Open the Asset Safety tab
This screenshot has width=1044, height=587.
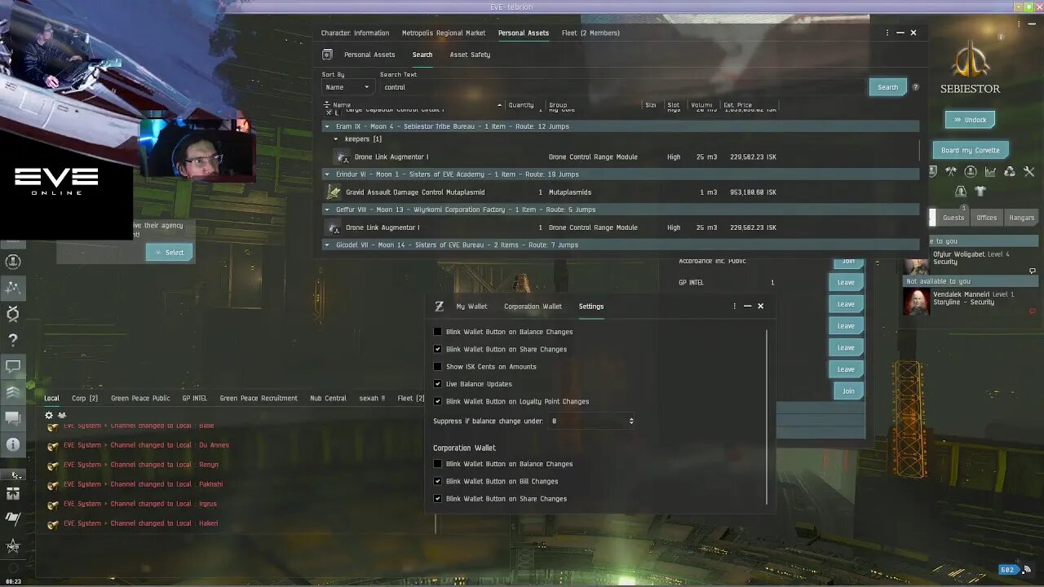(470, 55)
